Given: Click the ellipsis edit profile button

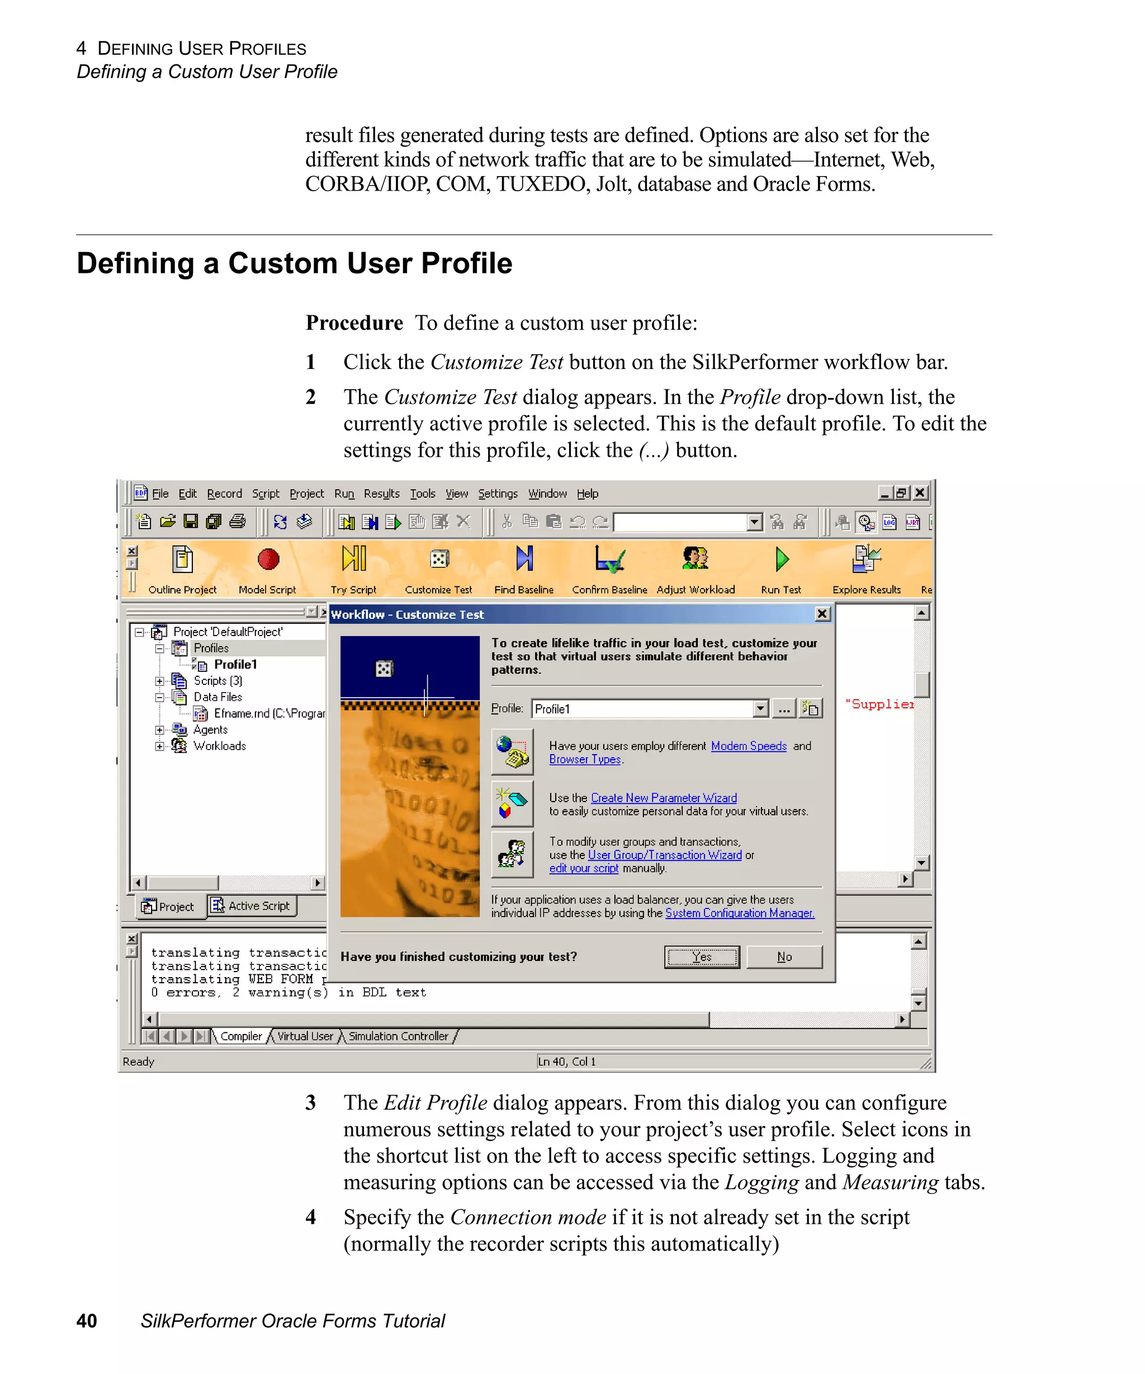Looking at the screenshot, I should pos(784,708).
